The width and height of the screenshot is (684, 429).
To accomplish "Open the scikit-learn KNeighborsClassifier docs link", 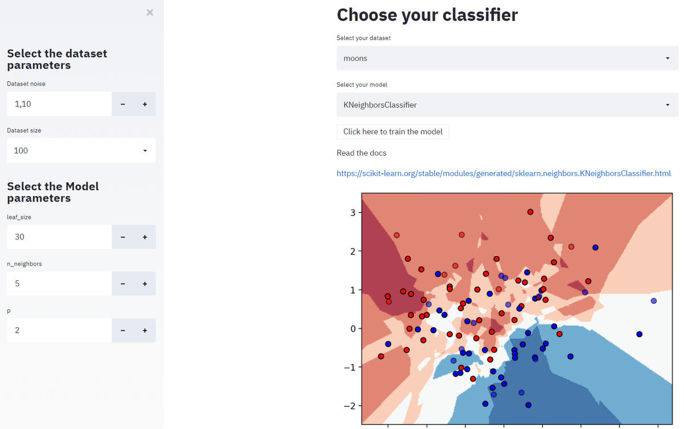I will pos(503,173).
